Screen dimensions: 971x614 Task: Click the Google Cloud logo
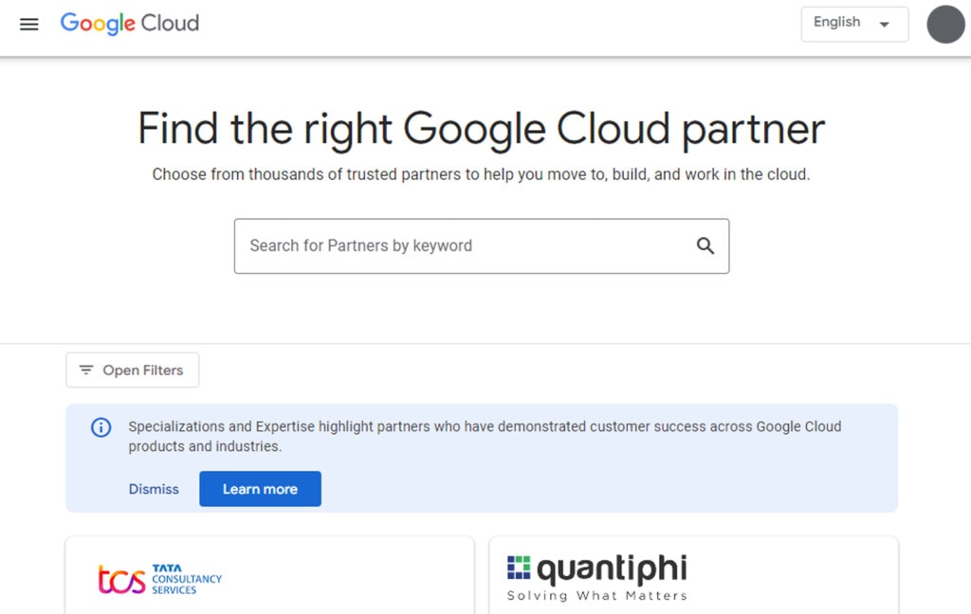coord(129,24)
